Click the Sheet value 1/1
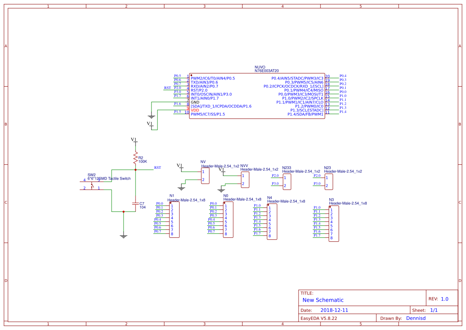The width and height of the screenshot is (466, 330). pyautogui.click(x=434, y=310)
